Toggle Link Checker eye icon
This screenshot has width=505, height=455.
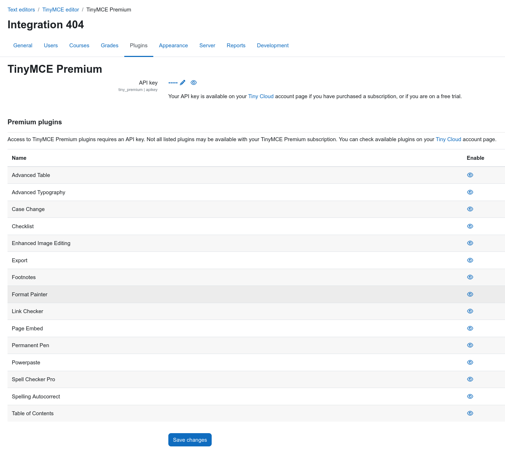(470, 311)
